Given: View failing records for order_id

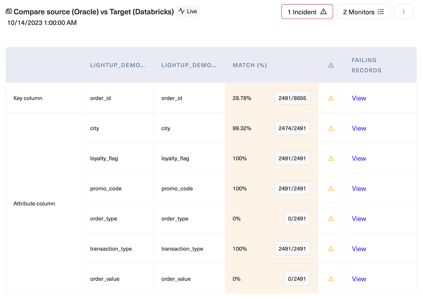Looking at the screenshot, I should (x=359, y=98).
